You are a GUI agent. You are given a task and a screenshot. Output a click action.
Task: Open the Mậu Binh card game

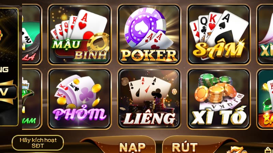pos(80,35)
